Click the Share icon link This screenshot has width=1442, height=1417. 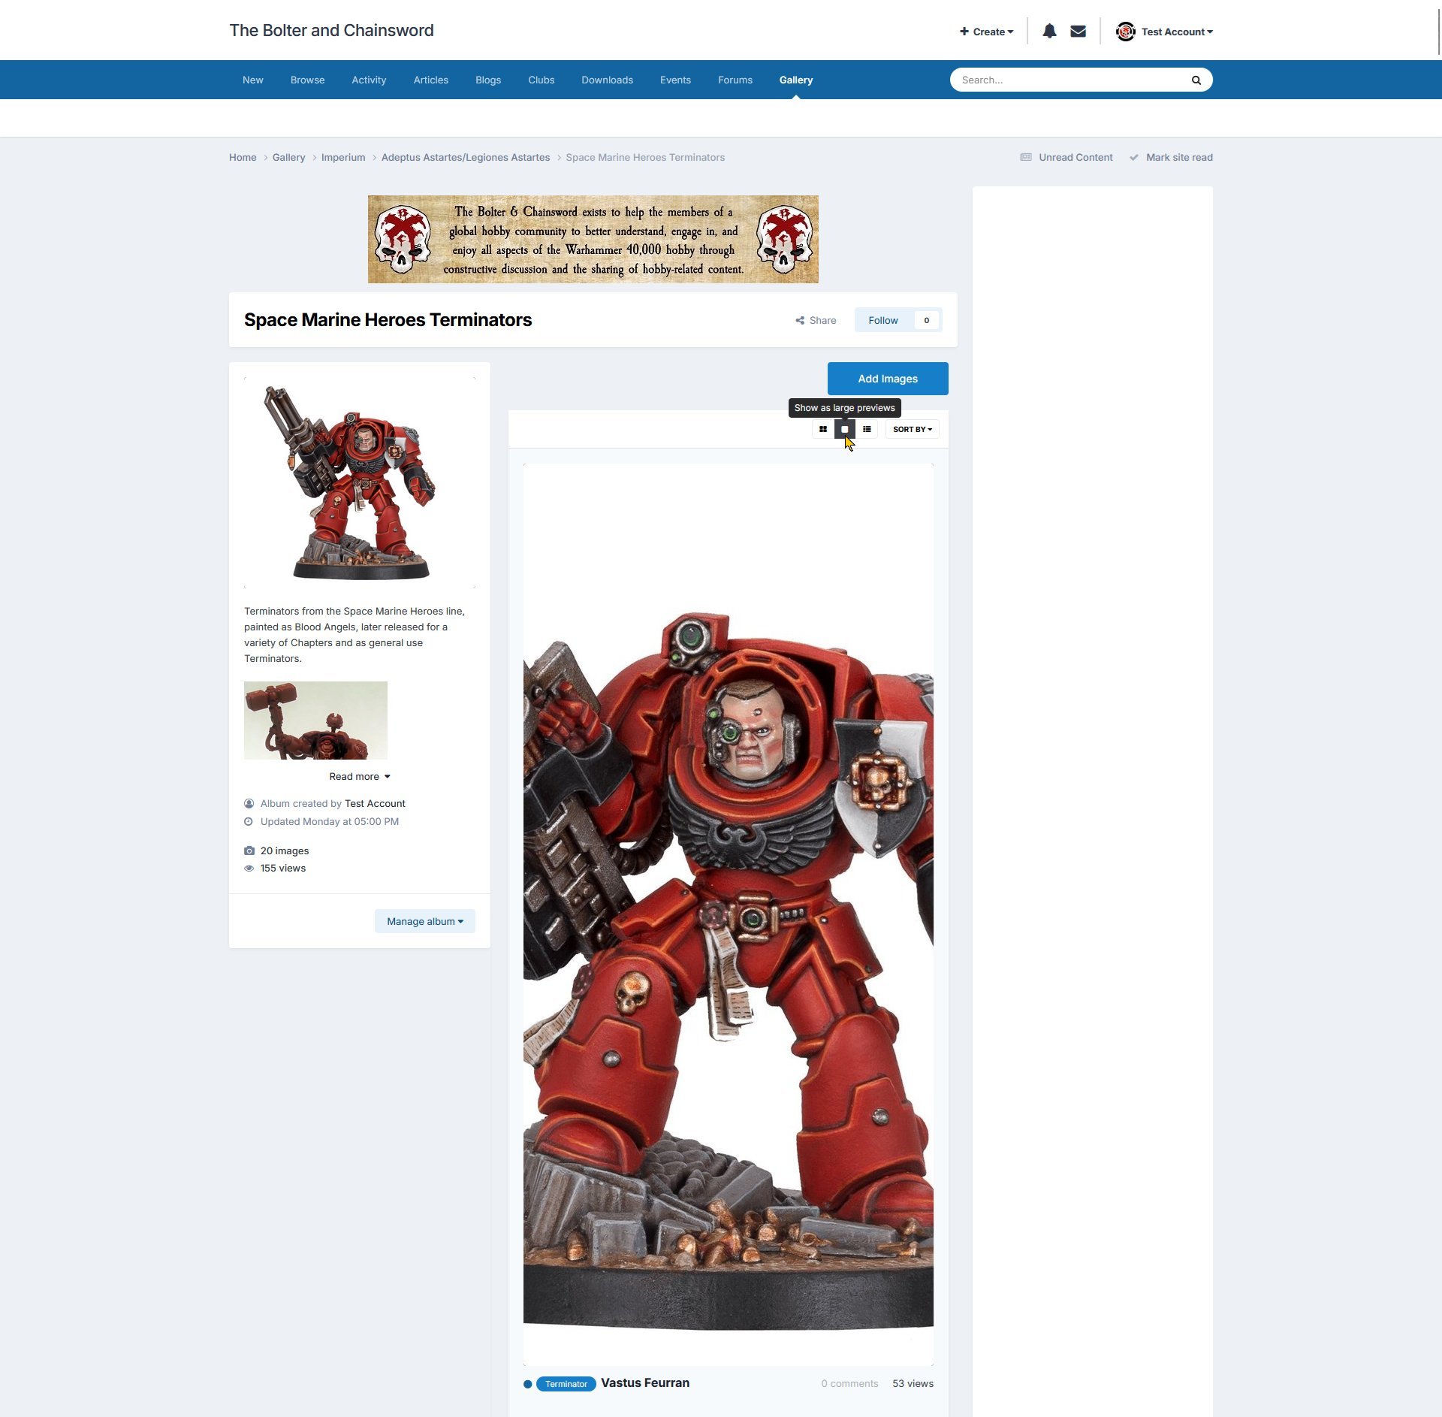coord(800,321)
